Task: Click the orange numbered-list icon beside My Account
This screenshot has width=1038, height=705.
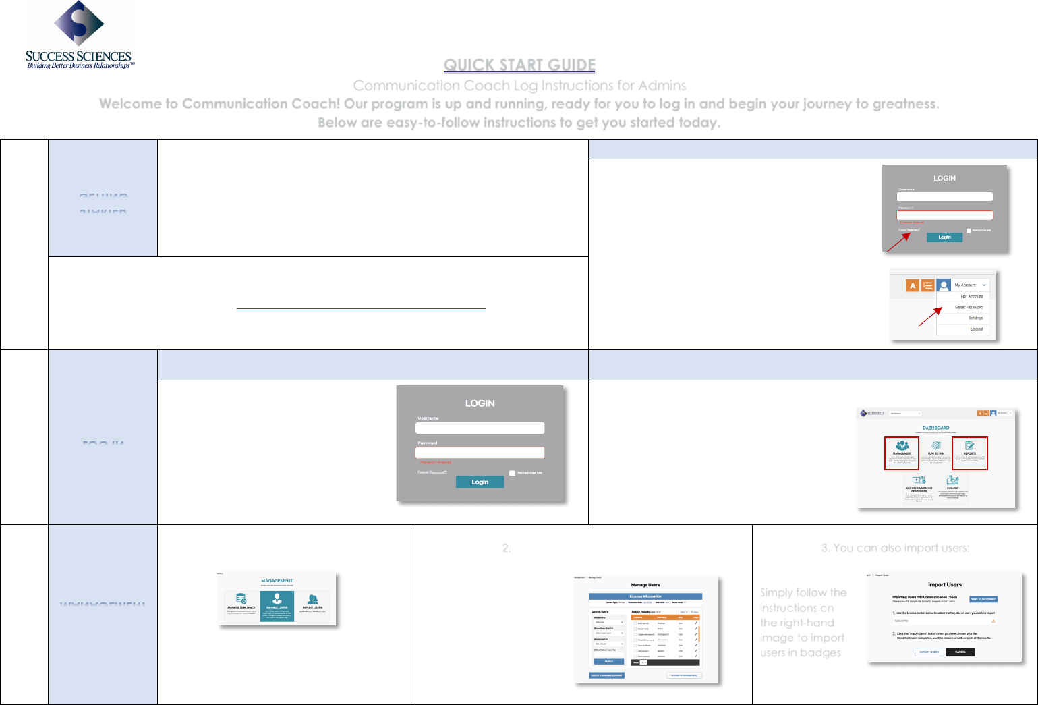Action: point(927,285)
